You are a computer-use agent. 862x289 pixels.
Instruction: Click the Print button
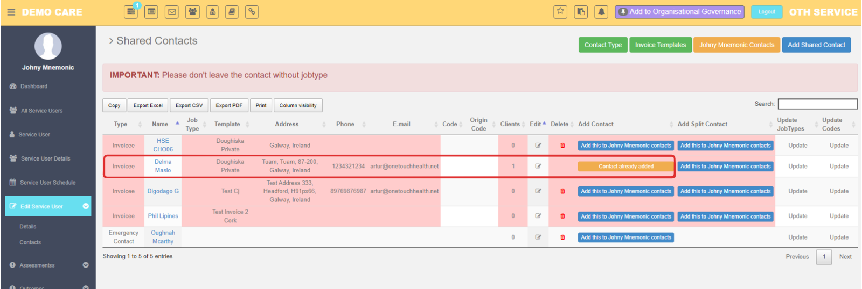(261, 105)
